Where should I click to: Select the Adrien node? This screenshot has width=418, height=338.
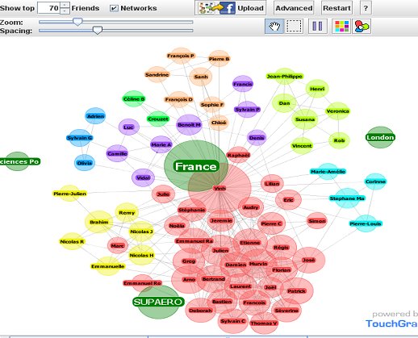click(95, 116)
